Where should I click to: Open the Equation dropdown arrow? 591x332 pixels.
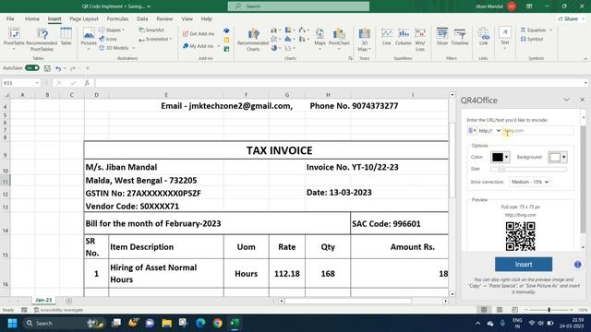pos(550,30)
